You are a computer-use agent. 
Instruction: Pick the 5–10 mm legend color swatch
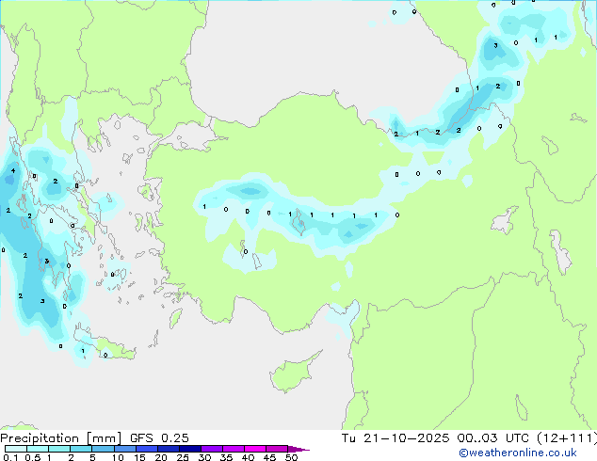(104, 449)
